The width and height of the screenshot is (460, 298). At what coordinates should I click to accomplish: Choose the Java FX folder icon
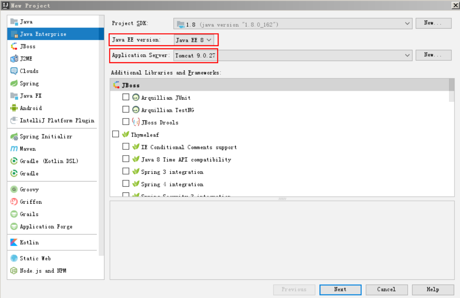click(x=14, y=96)
